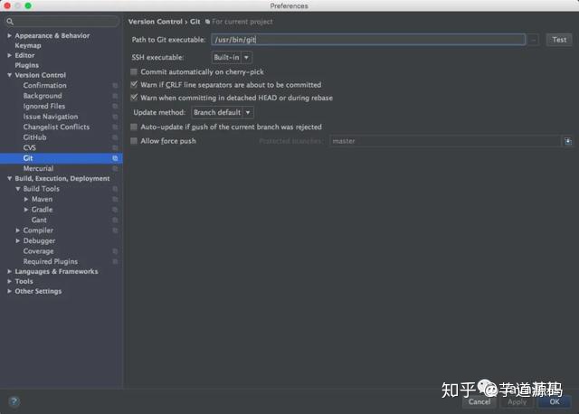Expand Appearance & Behavior section

coord(10,35)
